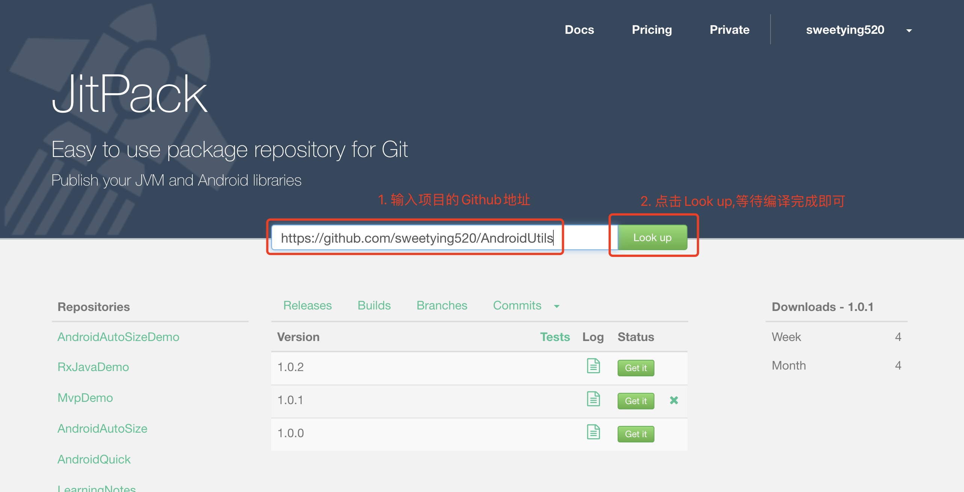Click the Tests column header link
964x492 pixels.
pyautogui.click(x=555, y=337)
